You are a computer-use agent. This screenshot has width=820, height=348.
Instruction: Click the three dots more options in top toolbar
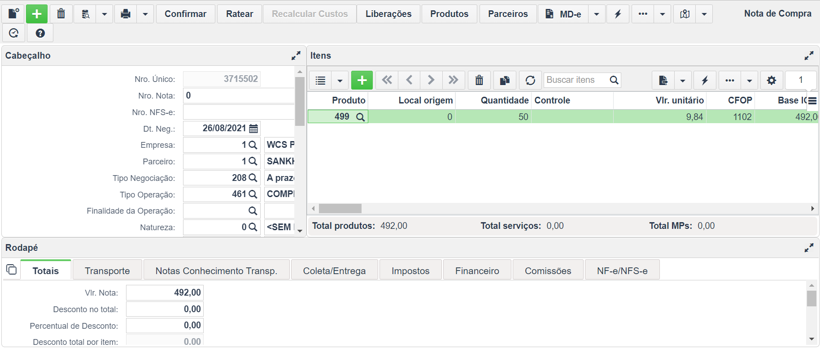(x=643, y=14)
